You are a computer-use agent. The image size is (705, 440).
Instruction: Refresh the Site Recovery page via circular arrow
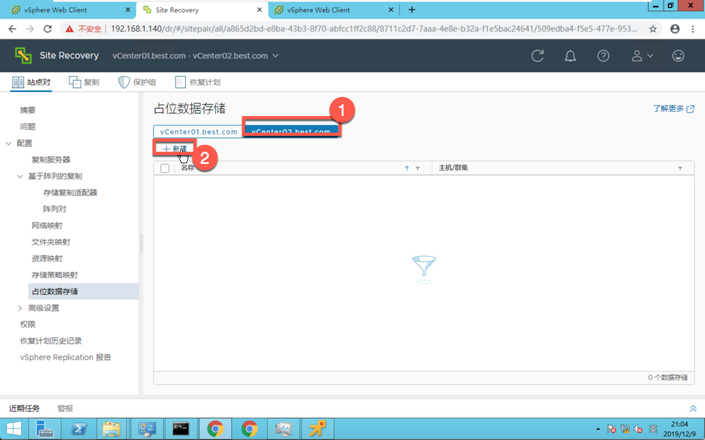coord(537,55)
